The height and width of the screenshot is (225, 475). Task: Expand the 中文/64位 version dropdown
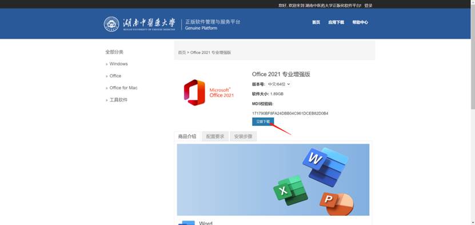(279, 84)
